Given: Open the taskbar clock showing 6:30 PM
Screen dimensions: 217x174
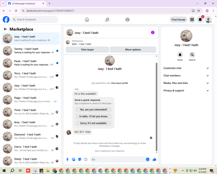Looking at the screenshot, I should tap(203, 171).
